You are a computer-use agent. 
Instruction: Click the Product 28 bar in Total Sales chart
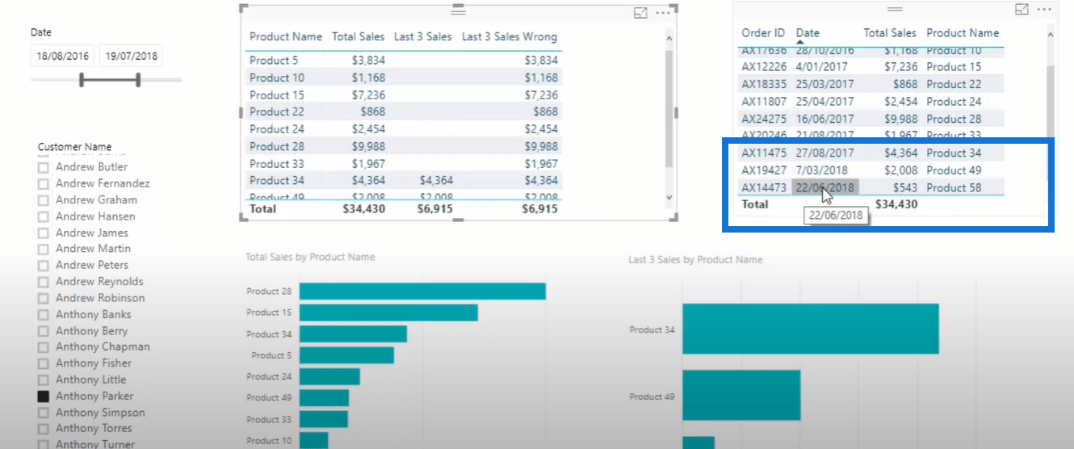[422, 291]
